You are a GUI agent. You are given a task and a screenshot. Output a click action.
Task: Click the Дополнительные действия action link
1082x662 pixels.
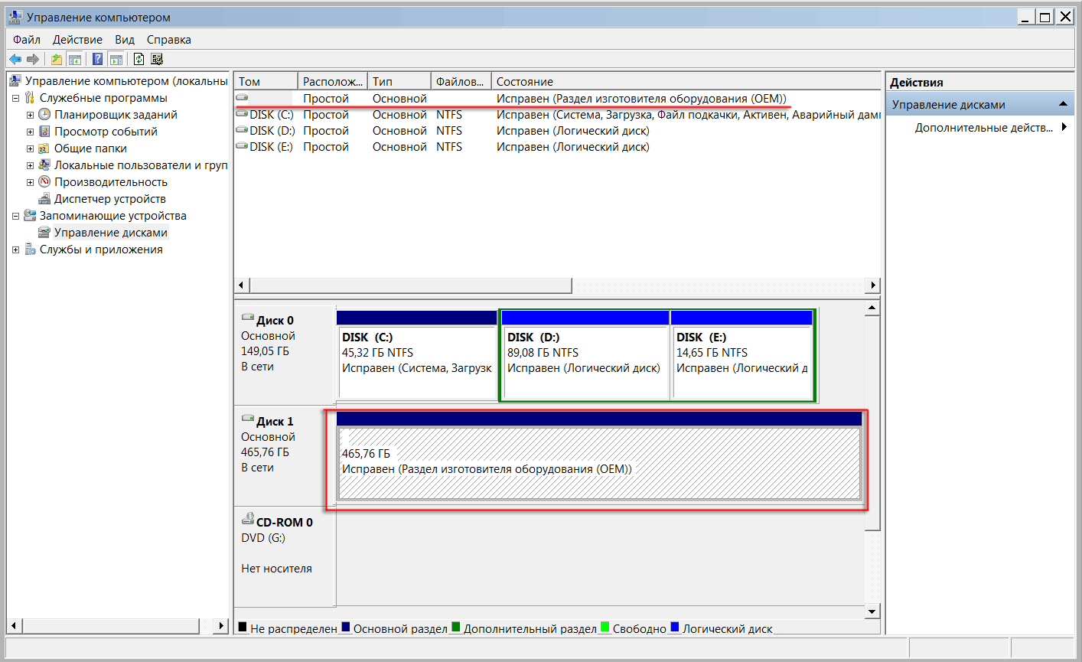coord(984,127)
